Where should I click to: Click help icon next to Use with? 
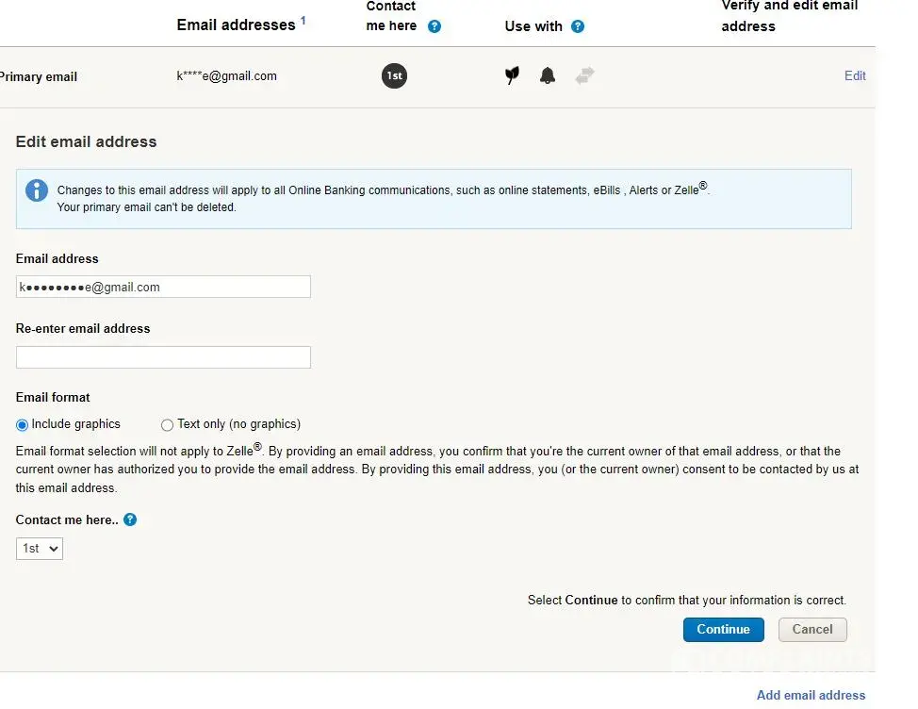tap(578, 26)
